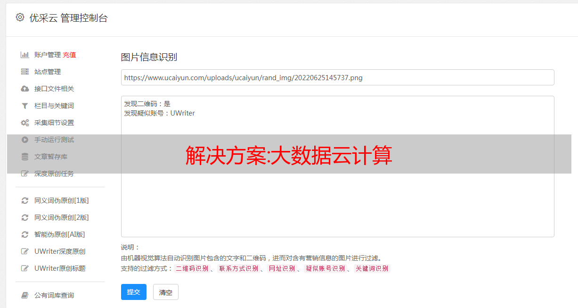Image resolution: width=578 pixels, height=308 pixels.
Task: Open 智能伪原创[AI版] menu item
Action: click(60, 234)
